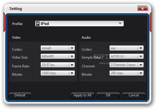Confirm settings with the OK button
Image resolution: width=157 pixels, height=110 pixels.
tap(108, 95)
